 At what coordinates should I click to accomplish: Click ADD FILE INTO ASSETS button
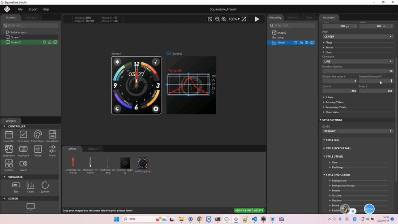point(249,210)
